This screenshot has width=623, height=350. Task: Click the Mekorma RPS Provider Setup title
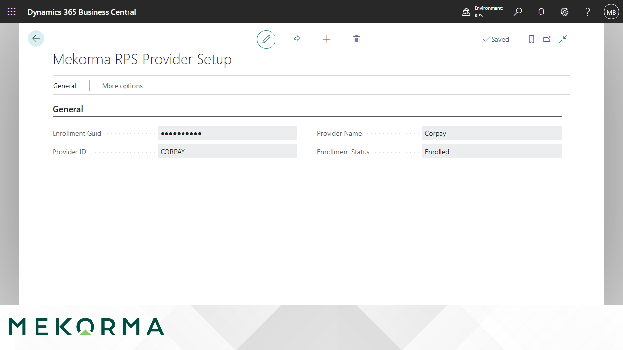(142, 59)
